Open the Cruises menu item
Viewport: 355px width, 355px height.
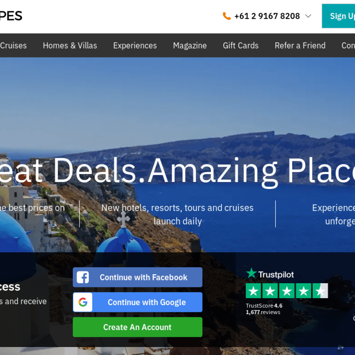click(x=13, y=45)
